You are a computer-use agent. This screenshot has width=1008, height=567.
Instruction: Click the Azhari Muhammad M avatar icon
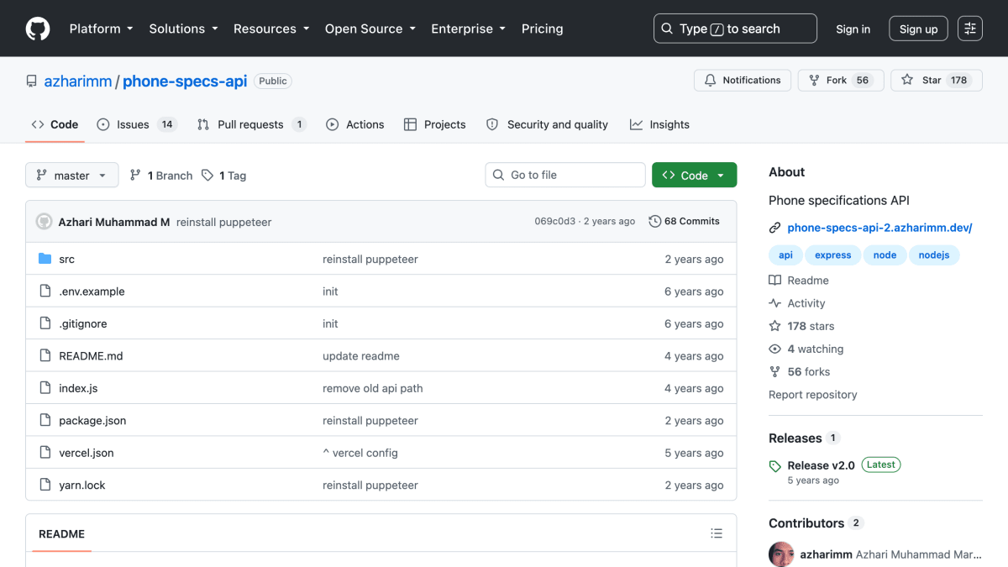pyautogui.click(x=44, y=222)
